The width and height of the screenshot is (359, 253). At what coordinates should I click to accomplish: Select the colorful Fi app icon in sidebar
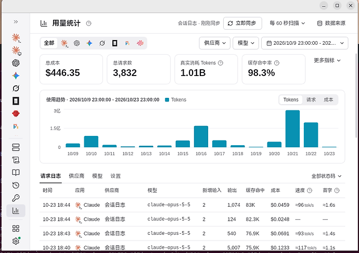pyautogui.click(x=16, y=126)
